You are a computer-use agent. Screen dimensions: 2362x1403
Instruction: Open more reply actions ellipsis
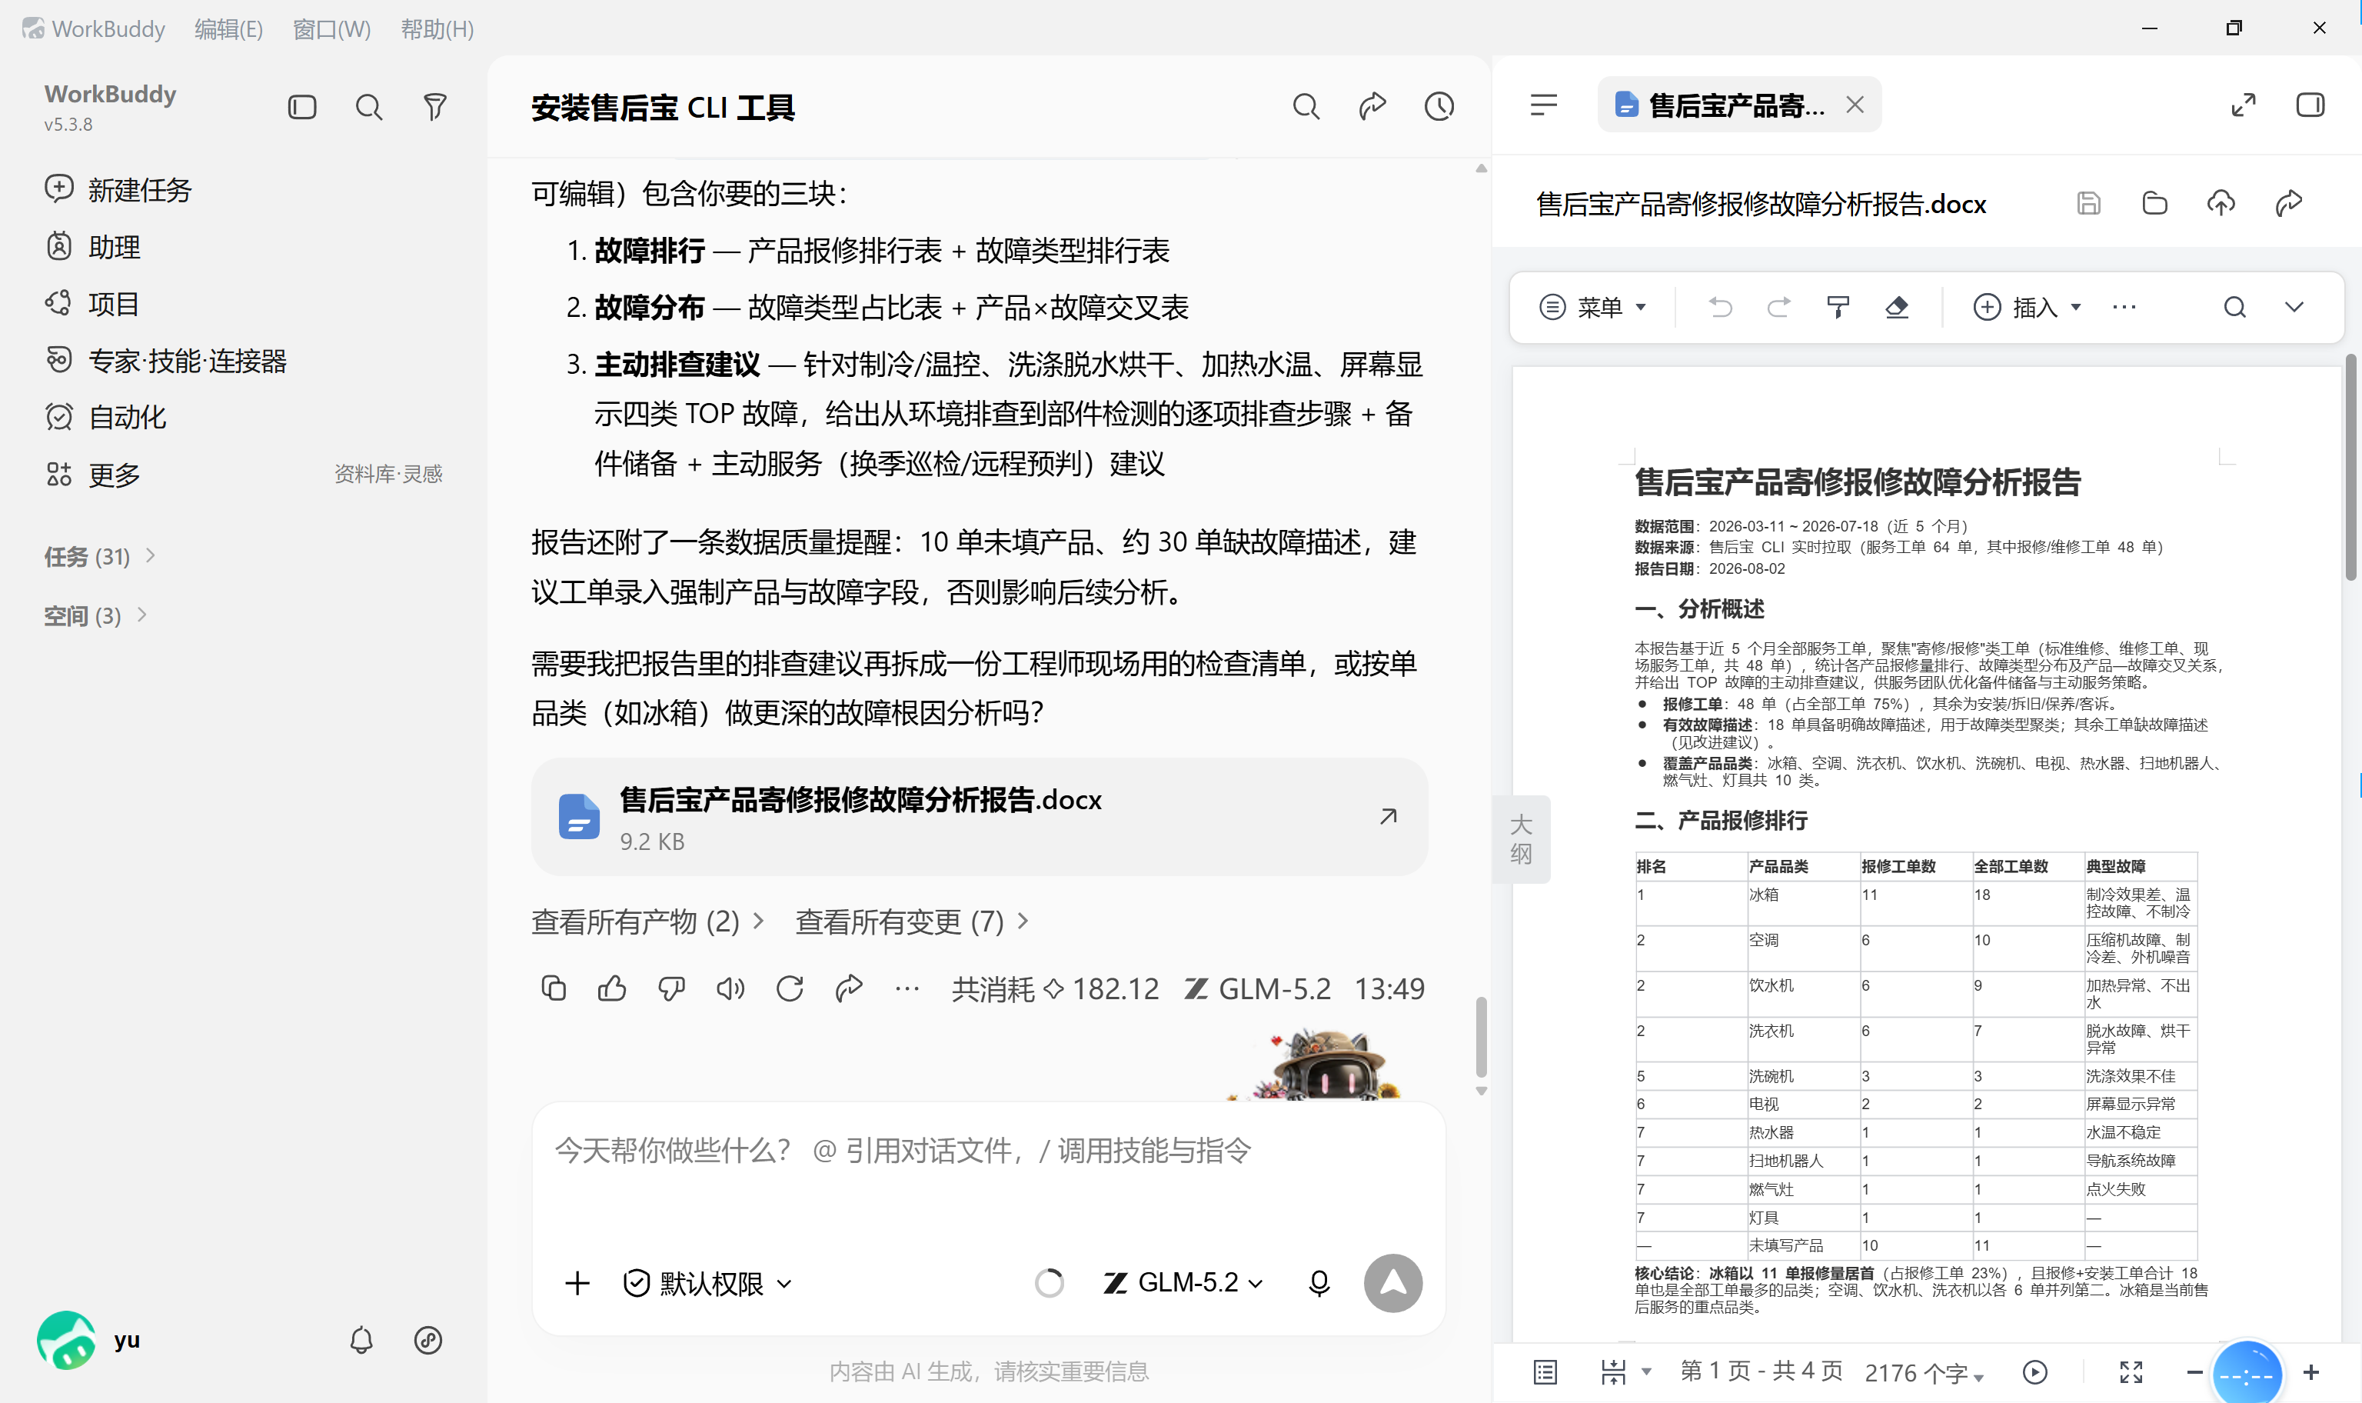907,988
